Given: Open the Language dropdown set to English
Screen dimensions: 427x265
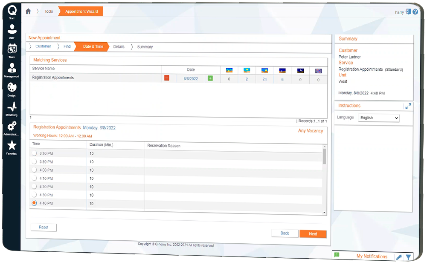Looking at the screenshot, I should click(378, 118).
